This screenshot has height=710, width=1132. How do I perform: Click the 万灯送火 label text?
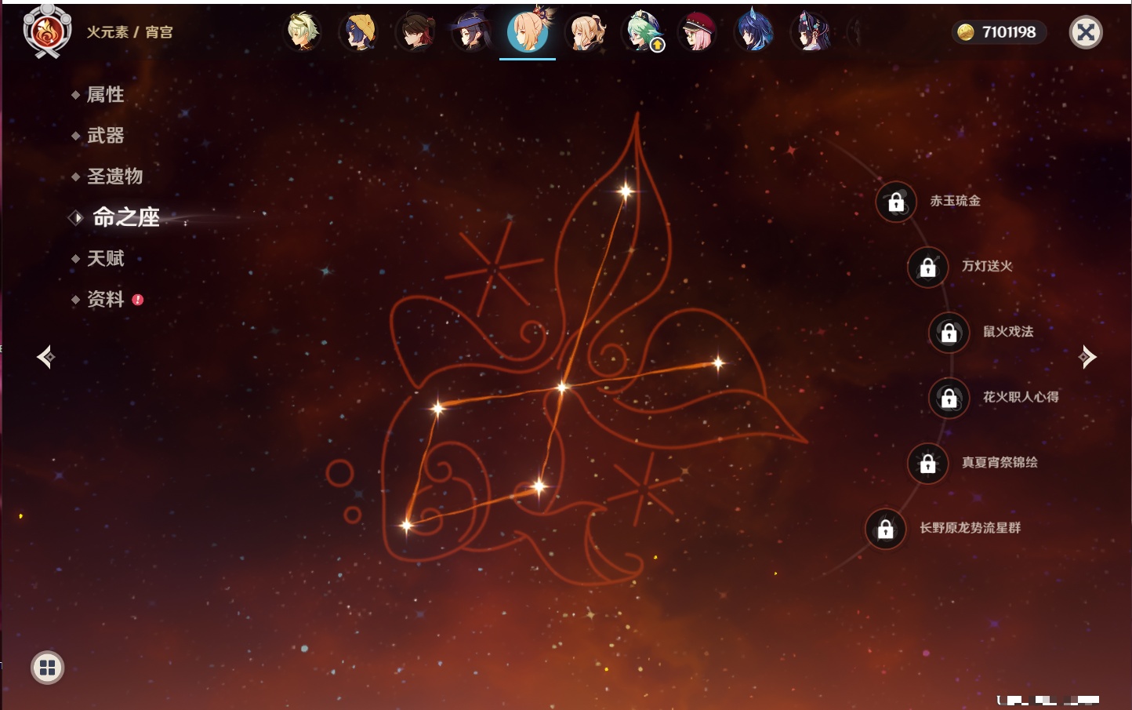tap(988, 266)
